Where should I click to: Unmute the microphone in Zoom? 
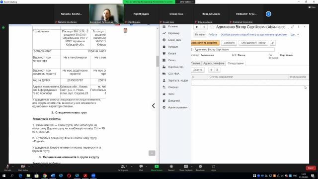point(7,168)
